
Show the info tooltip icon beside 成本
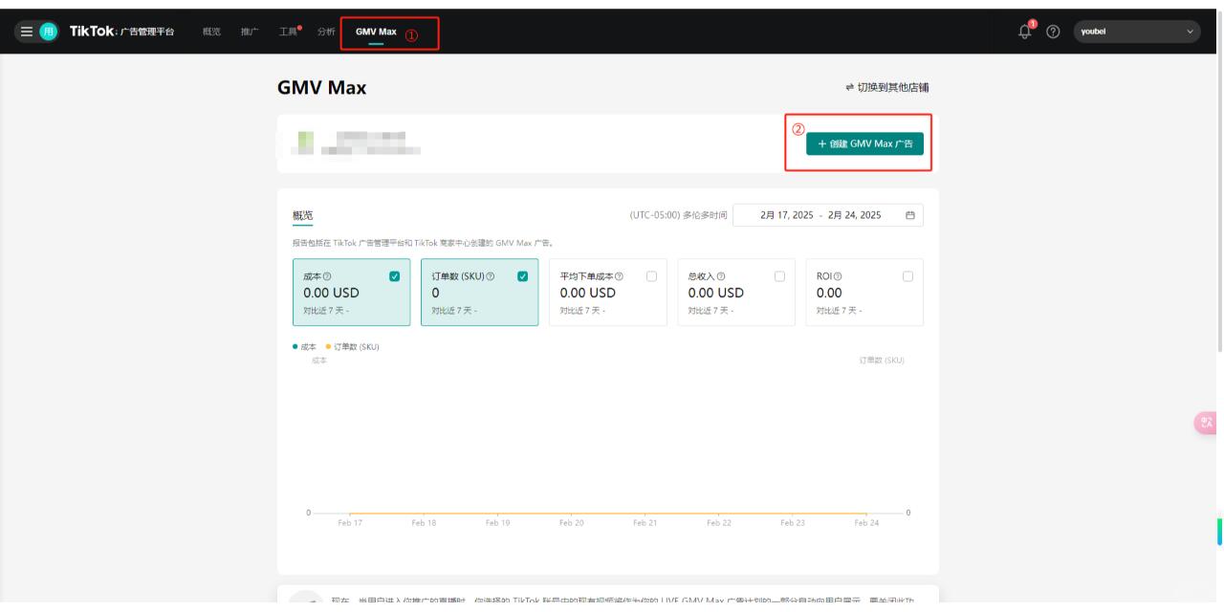(x=327, y=276)
